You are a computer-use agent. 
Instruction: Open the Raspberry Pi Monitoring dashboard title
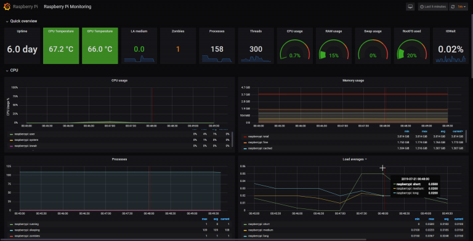tap(68, 7)
